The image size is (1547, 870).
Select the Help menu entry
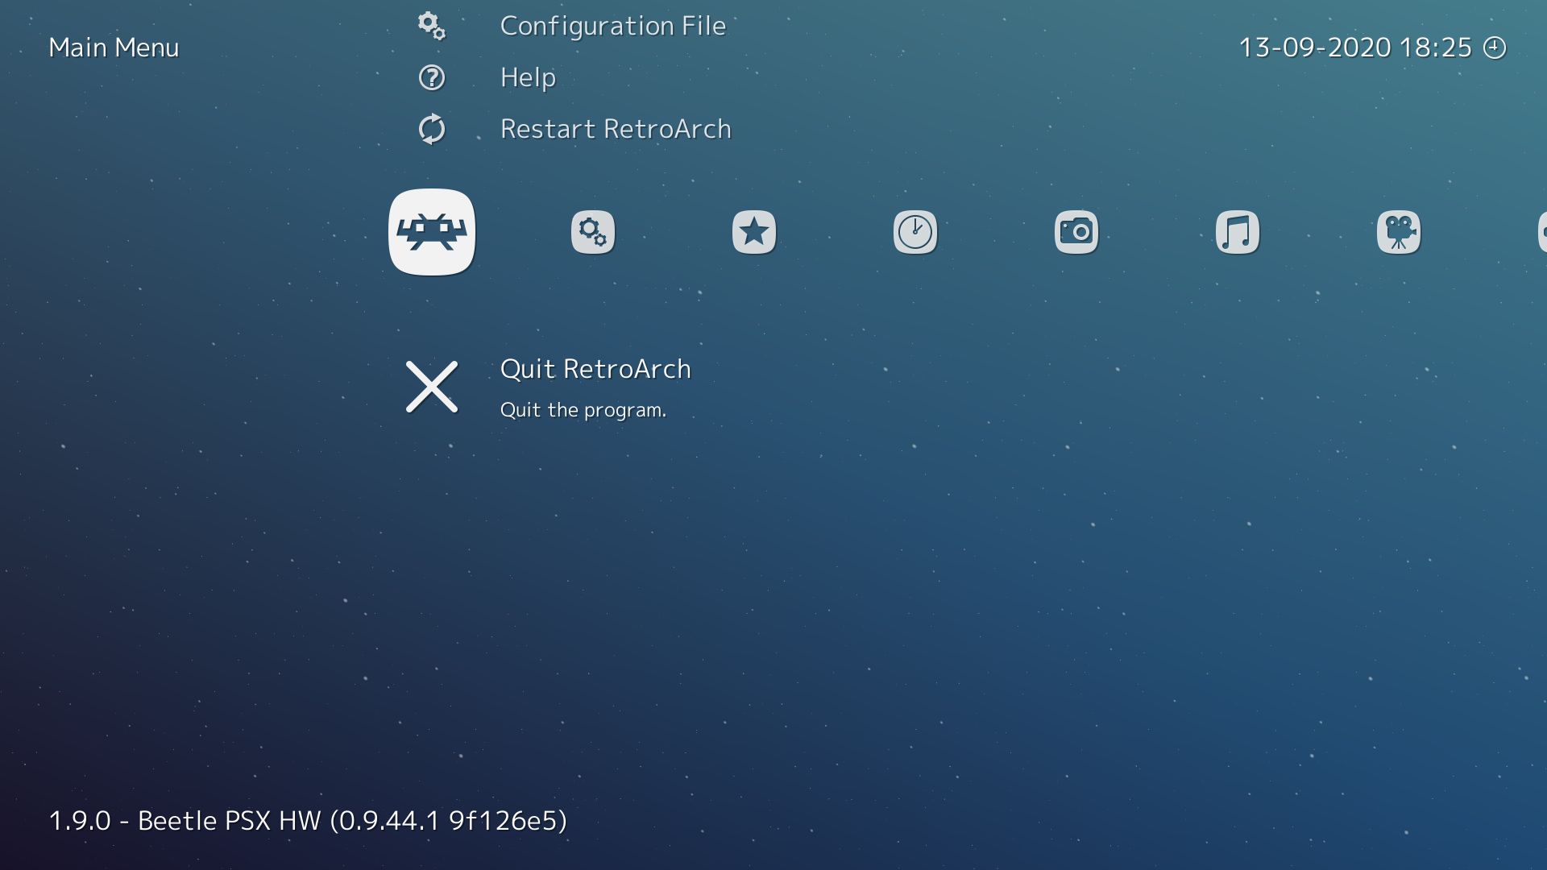(x=528, y=77)
